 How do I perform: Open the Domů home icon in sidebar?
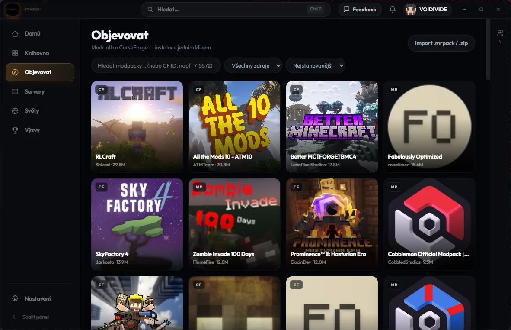pos(15,34)
